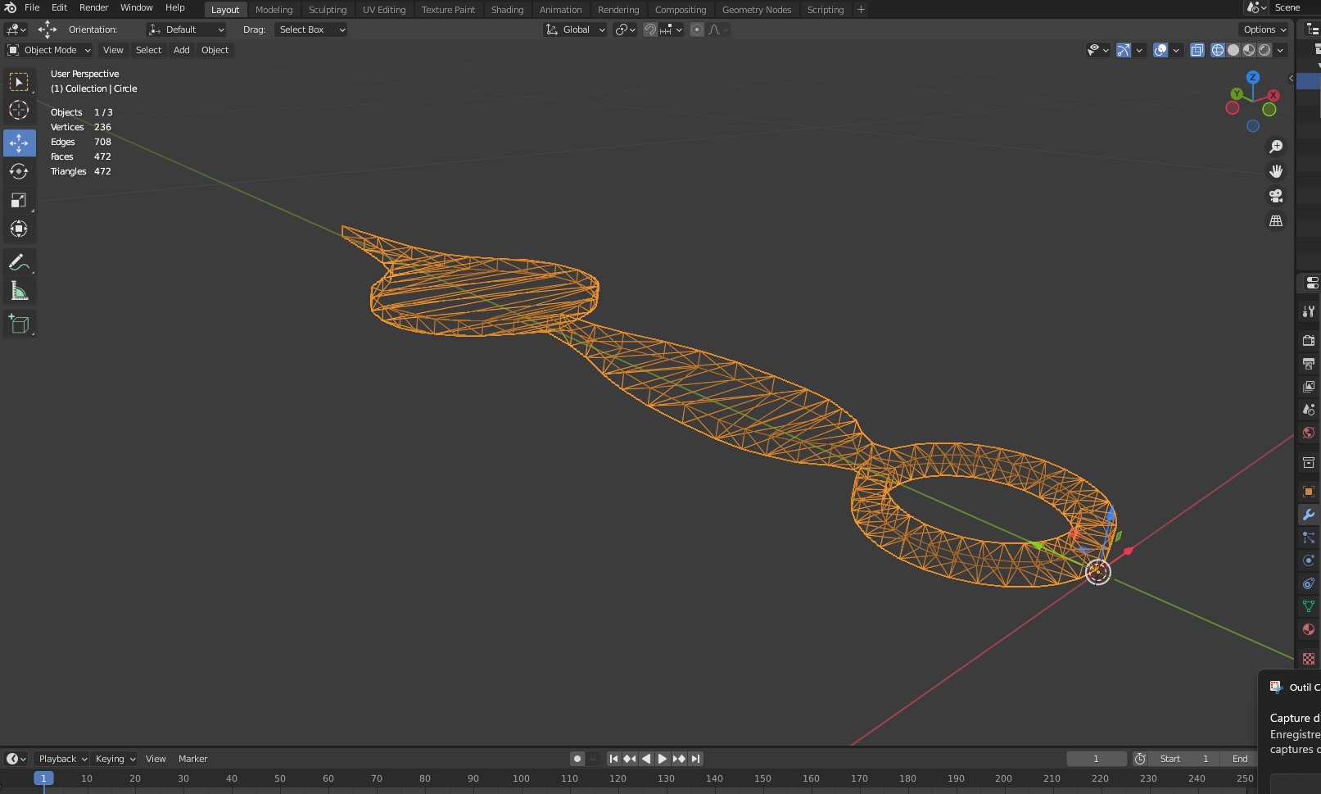The image size is (1321, 794).
Task: Open Global transform orientation dropdown
Action: tap(576, 29)
